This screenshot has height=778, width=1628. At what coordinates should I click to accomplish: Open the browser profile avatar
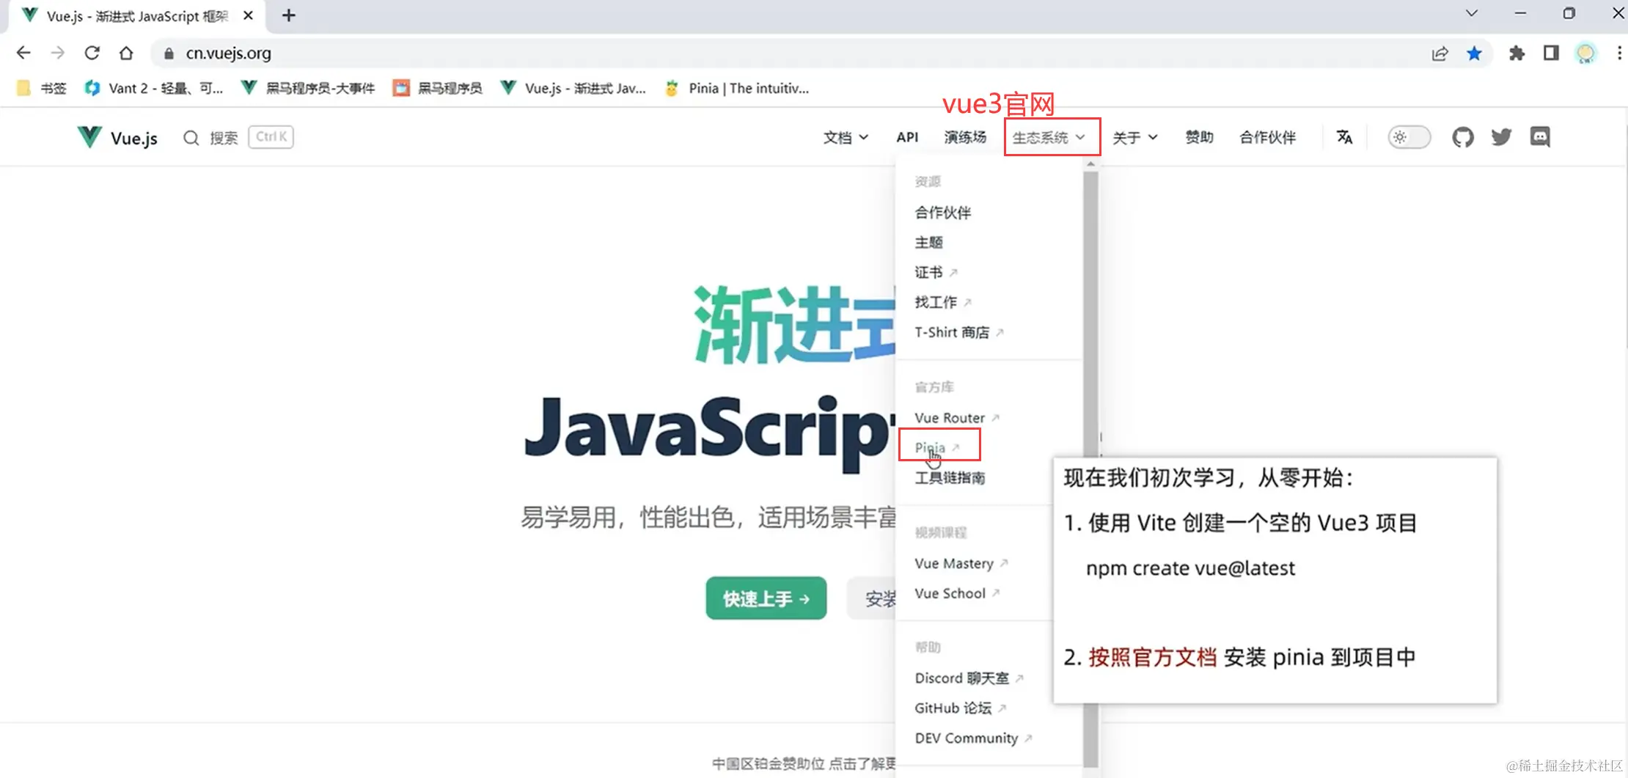click(x=1585, y=53)
